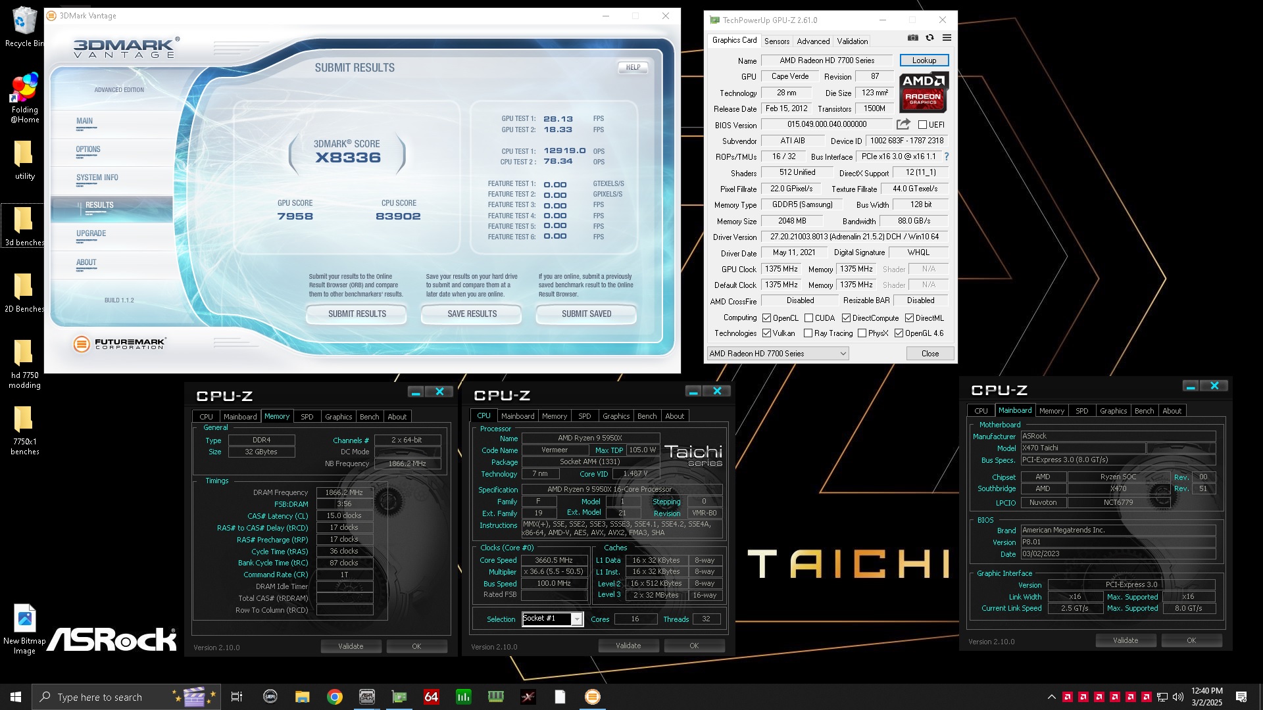Open the blank document taskbar icon
1263x710 pixels.
(560, 697)
